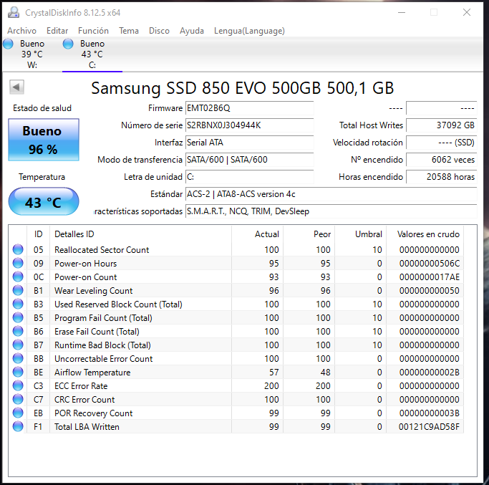Click the Peor column header
The height and width of the screenshot is (485, 489).
[x=309, y=234]
